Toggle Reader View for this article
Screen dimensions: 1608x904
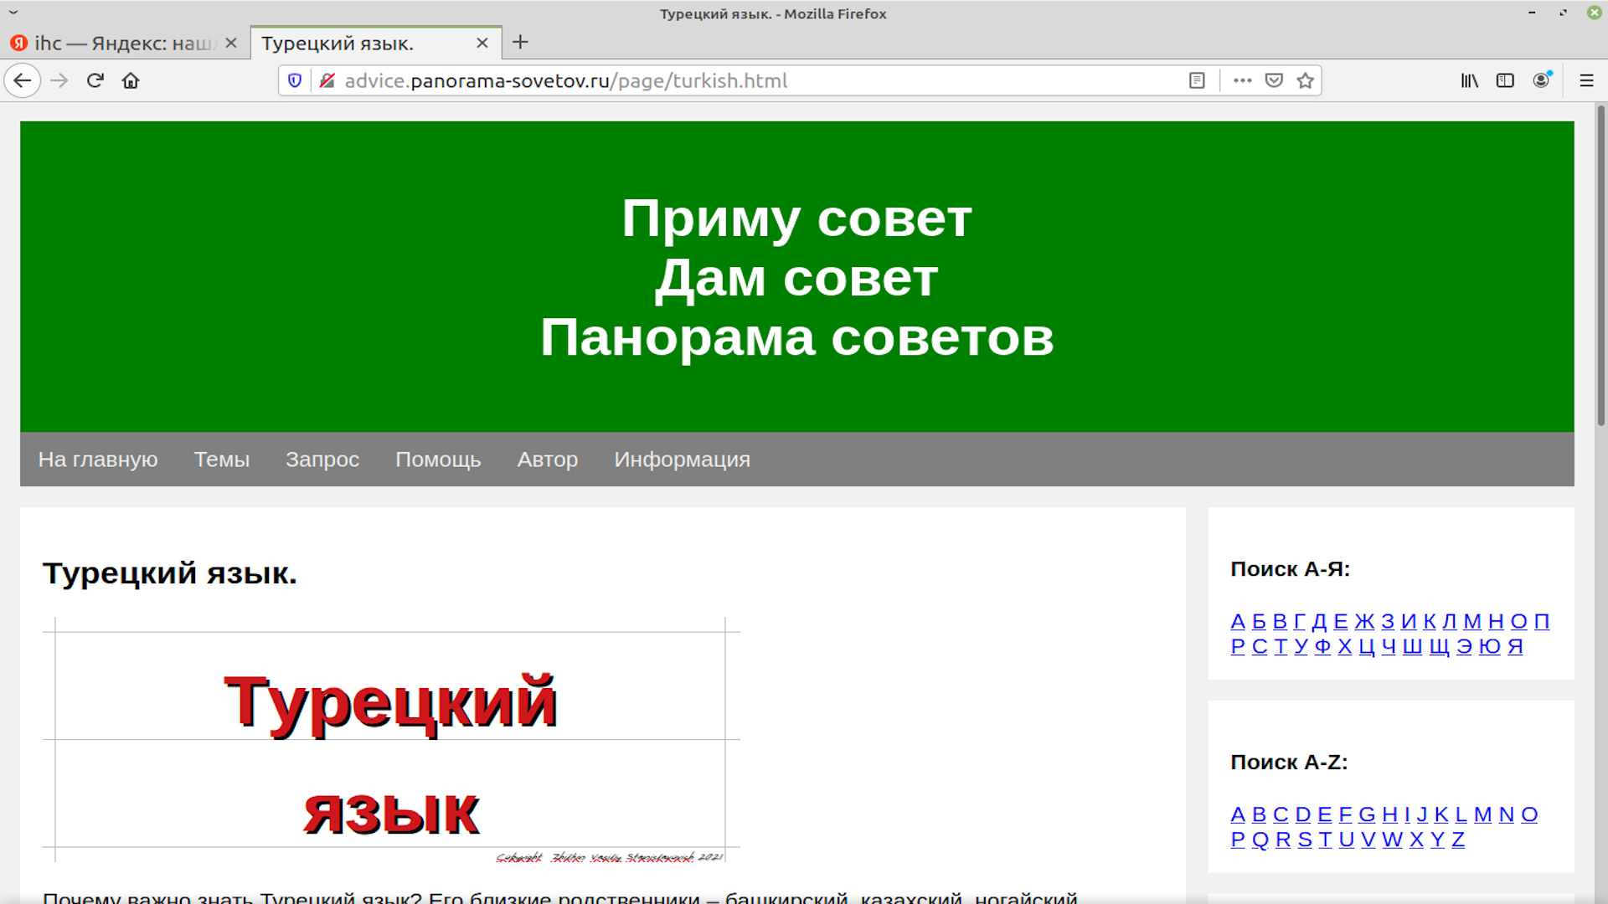point(1197,80)
